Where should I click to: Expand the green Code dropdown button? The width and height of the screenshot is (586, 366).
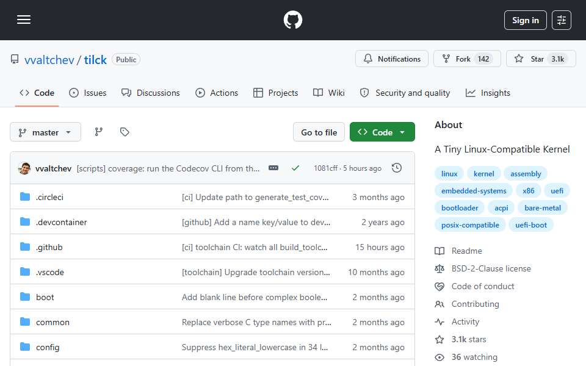[x=382, y=132]
